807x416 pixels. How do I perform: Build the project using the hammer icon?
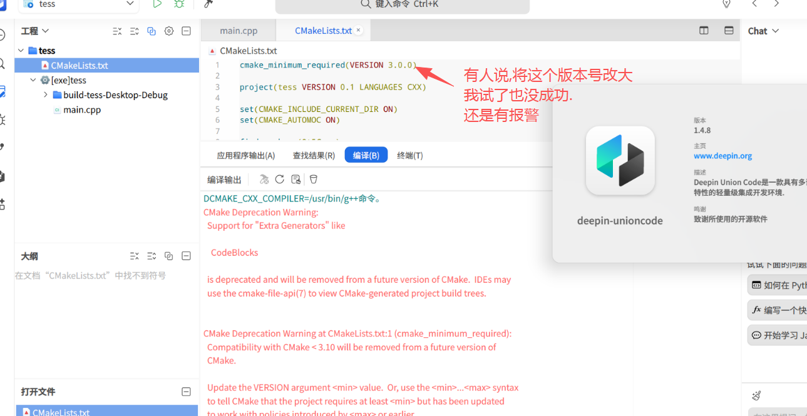tap(208, 4)
